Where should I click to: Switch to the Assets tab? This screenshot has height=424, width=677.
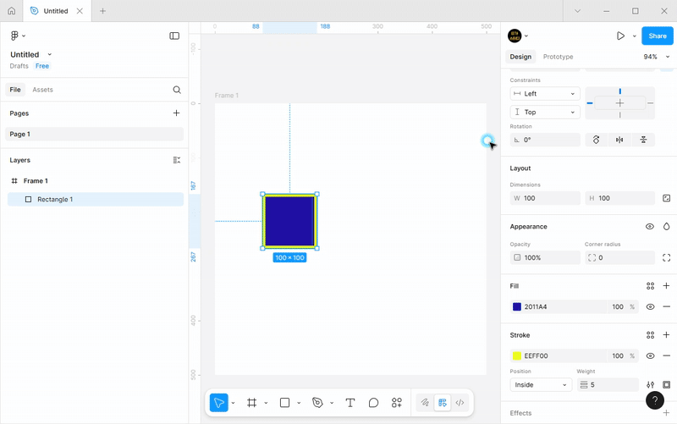point(43,90)
